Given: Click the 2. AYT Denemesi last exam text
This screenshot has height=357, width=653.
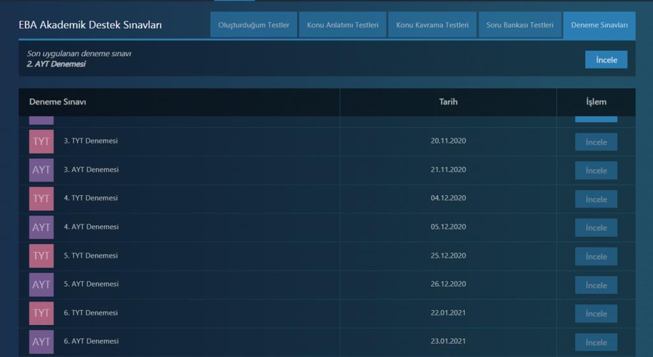Looking at the screenshot, I should [x=56, y=64].
